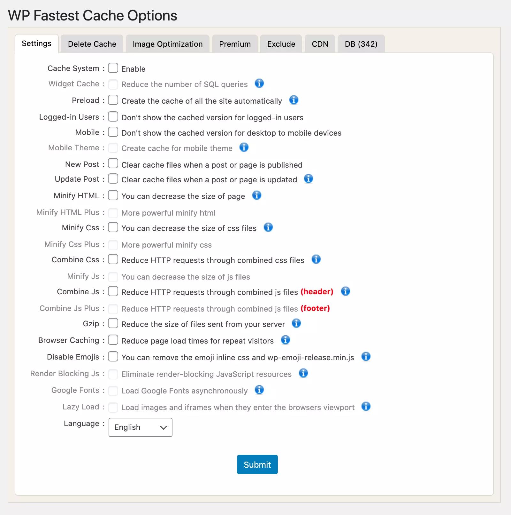Image resolution: width=511 pixels, height=515 pixels.
Task: Select the Settings tab
Action: coord(37,44)
